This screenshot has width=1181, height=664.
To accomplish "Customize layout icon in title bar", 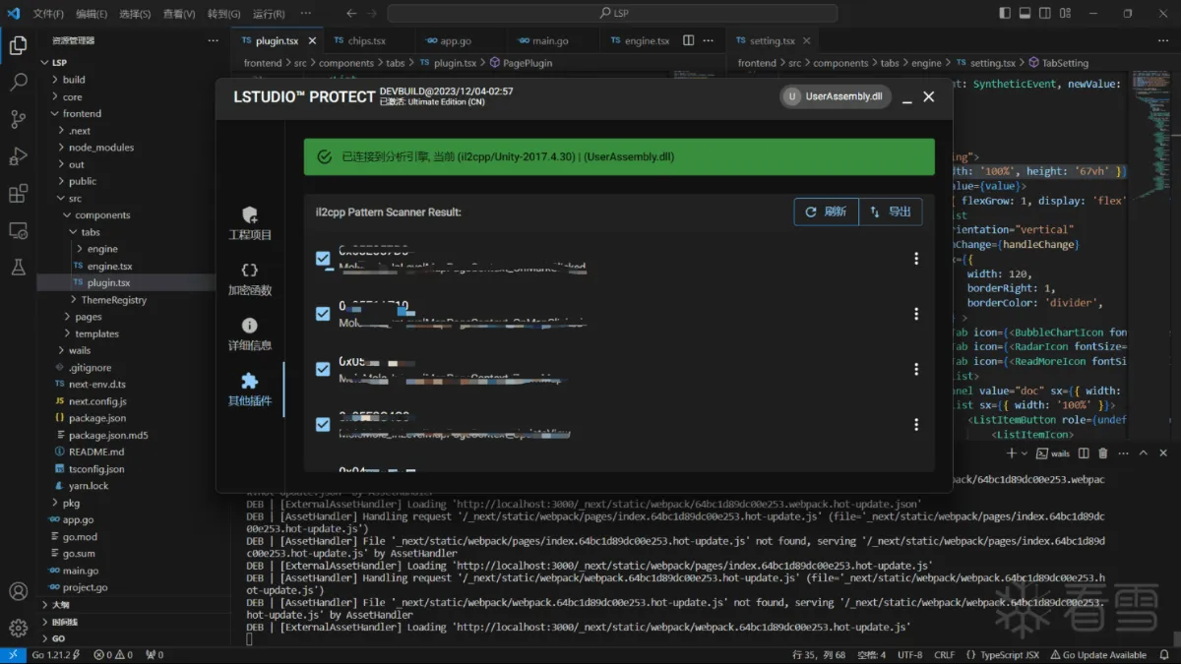I will click(x=1064, y=14).
